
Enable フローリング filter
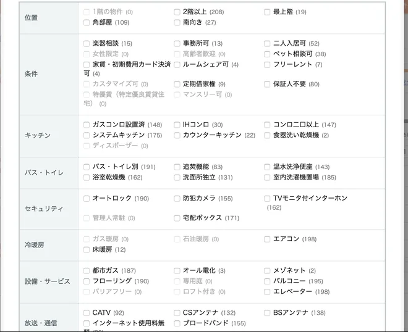[87, 281]
